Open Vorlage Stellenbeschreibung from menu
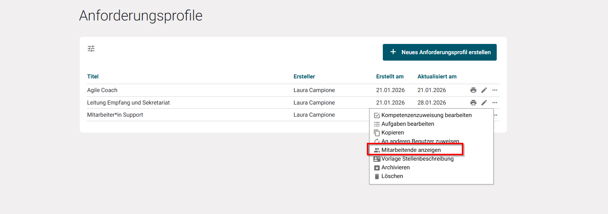Viewport: 608px width, 214px height. (417, 159)
